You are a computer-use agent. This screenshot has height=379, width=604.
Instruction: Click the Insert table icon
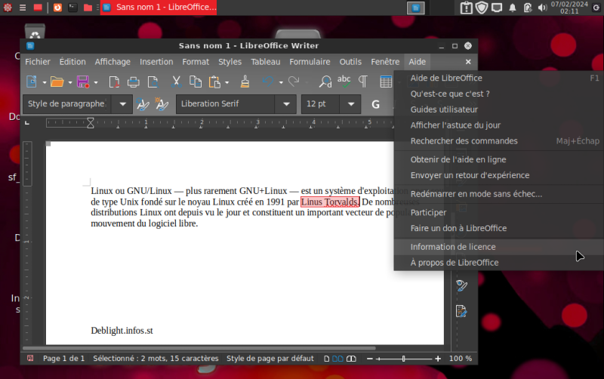(x=386, y=82)
